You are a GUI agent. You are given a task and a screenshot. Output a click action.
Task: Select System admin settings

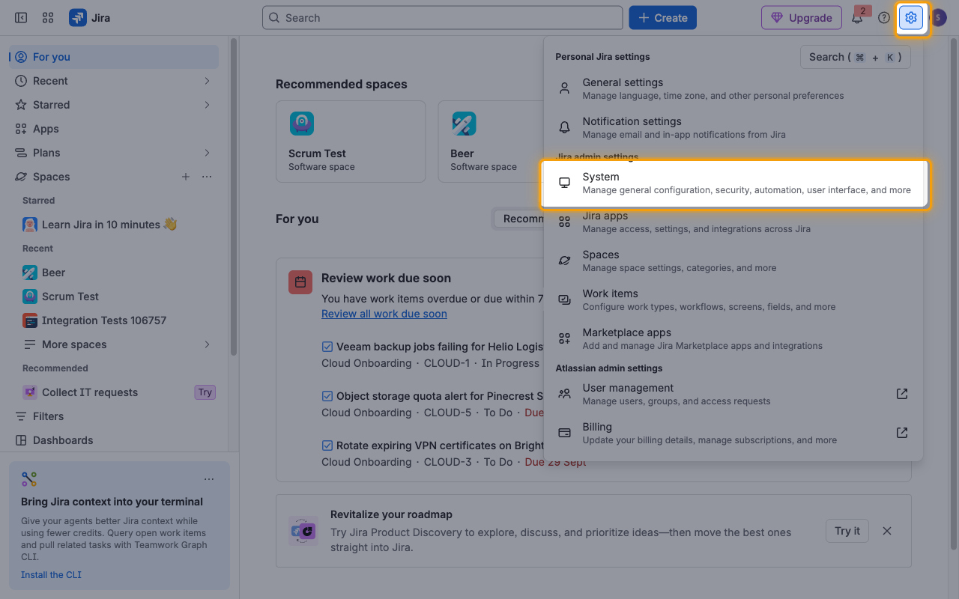coord(733,183)
